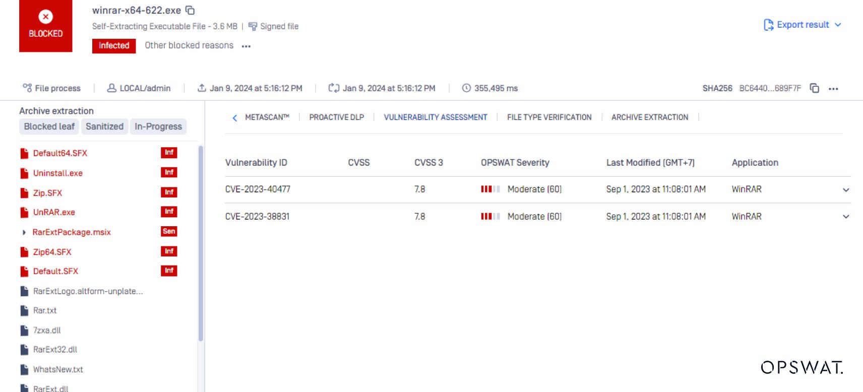This screenshot has width=863, height=392.
Task: Click the Uninstall.exe file icon
Action: [x=24, y=173]
